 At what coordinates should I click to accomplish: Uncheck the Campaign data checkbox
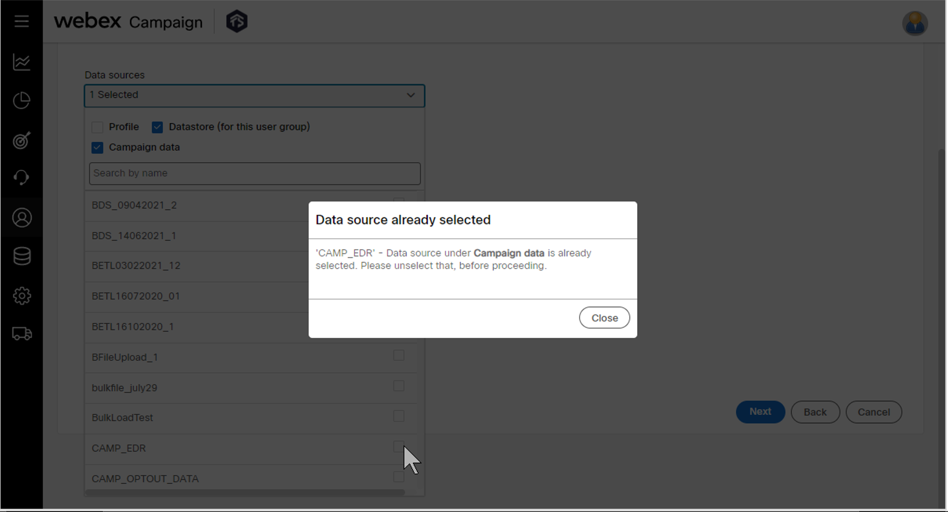point(97,148)
